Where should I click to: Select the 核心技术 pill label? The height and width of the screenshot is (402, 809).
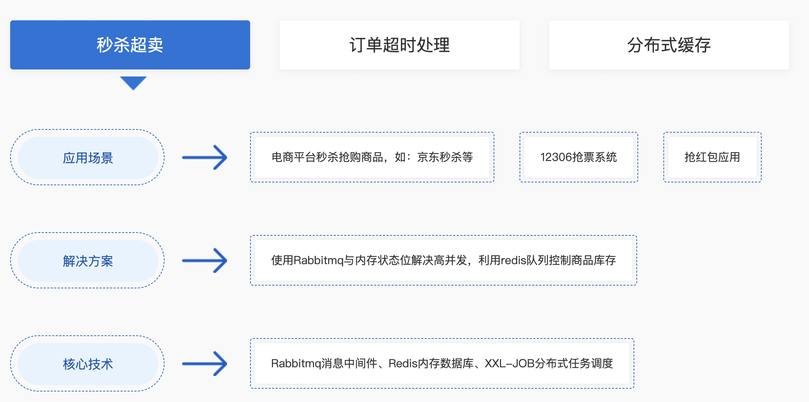pyautogui.click(x=88, y=364)
